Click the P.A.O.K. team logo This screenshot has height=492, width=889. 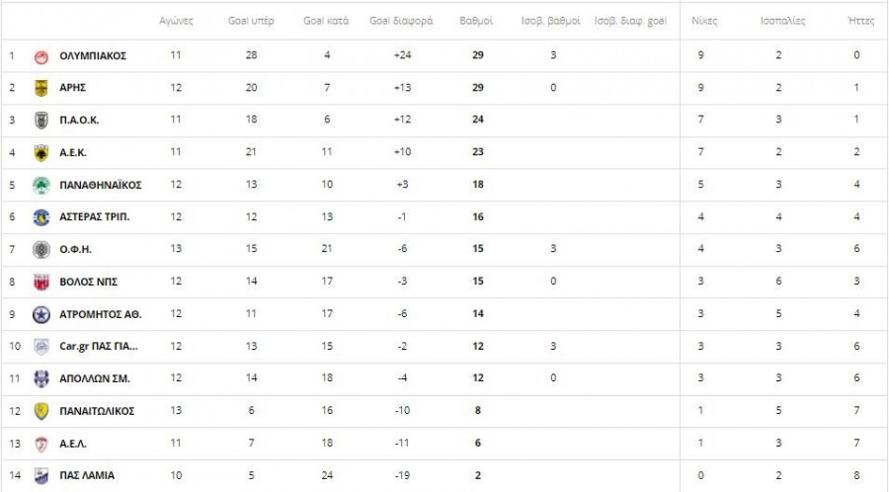pyautogui.click(x=41, y=121)
